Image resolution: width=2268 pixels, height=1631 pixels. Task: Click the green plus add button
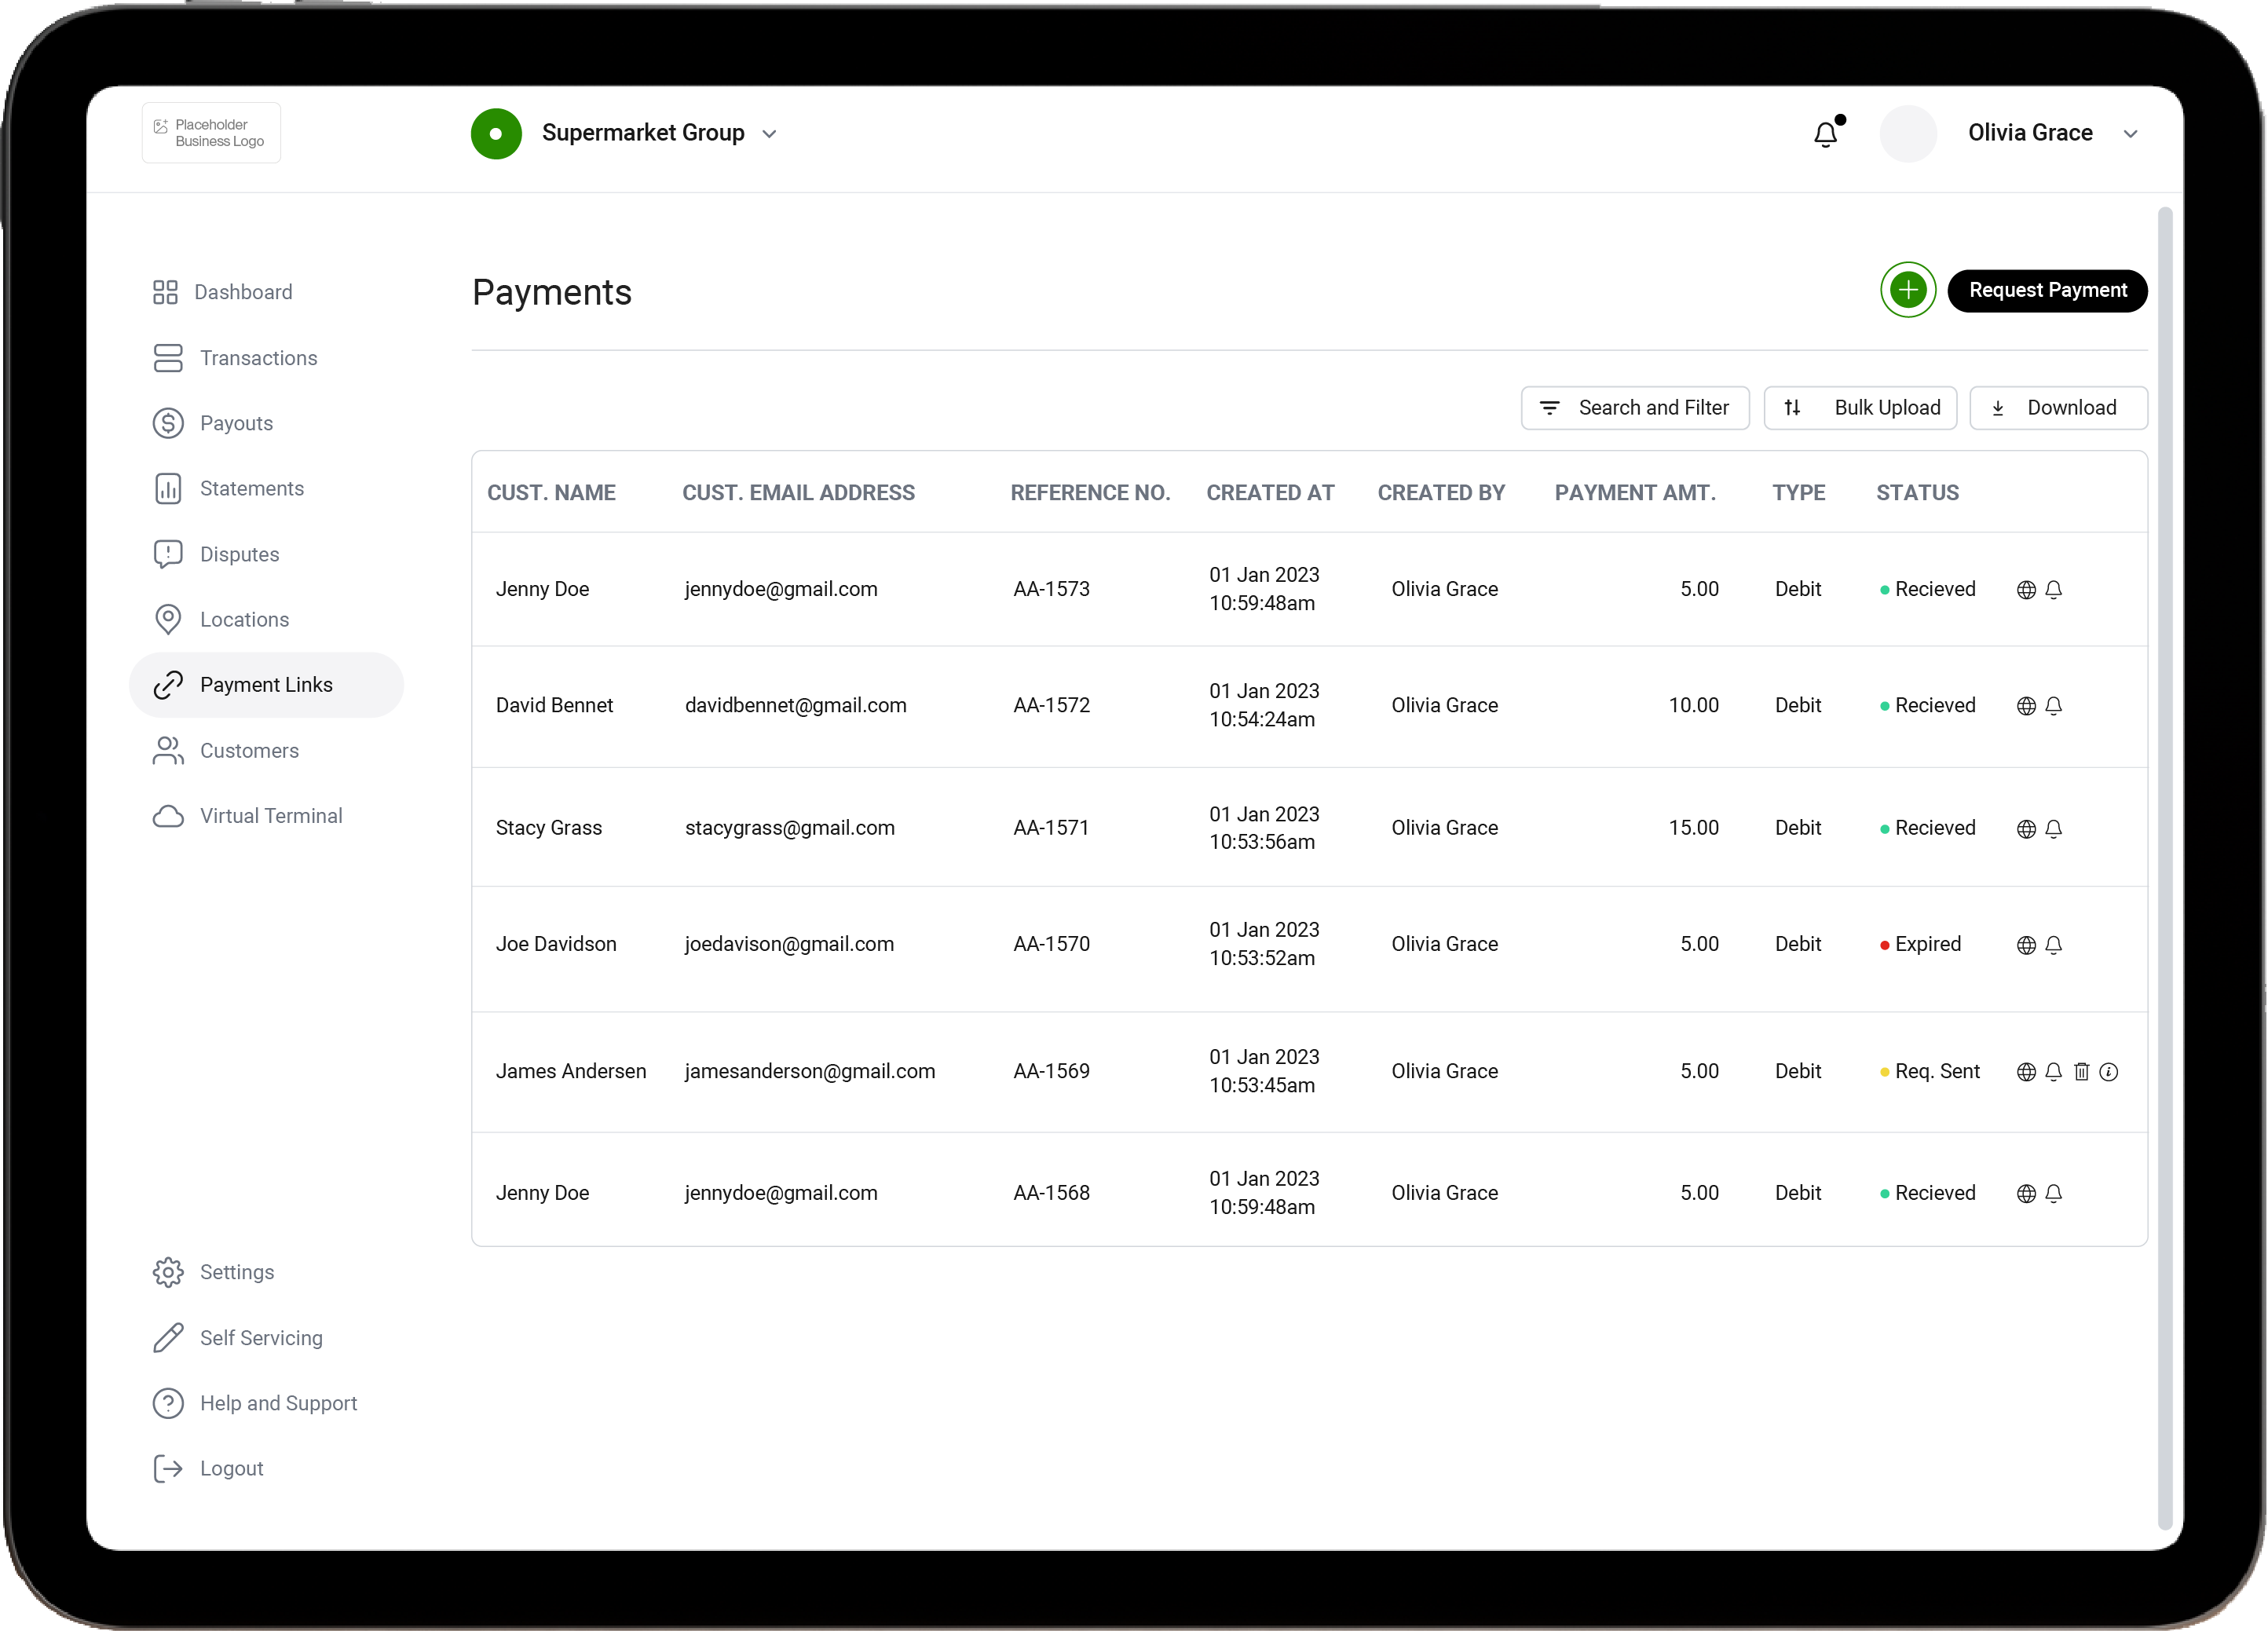tap(1908, 291)
